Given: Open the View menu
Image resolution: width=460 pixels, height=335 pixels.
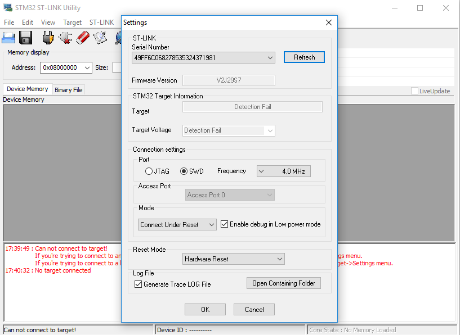Looking at the screenshot, I should 48,22.
